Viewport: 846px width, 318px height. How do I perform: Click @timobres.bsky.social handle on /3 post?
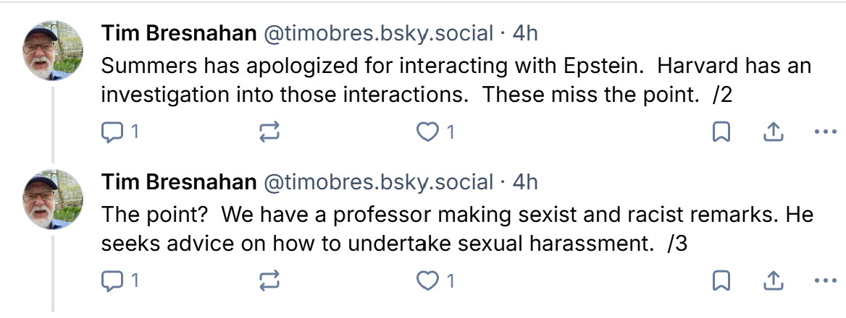coord(377,182)
